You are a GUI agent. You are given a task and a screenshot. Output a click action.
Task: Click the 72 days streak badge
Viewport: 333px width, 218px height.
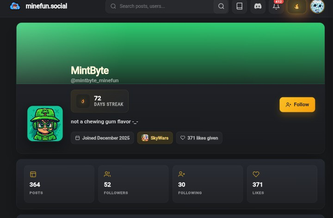coord(99,101)
